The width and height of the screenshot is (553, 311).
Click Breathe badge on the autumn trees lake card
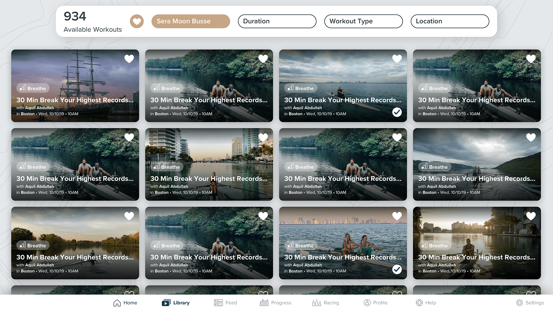33,245
